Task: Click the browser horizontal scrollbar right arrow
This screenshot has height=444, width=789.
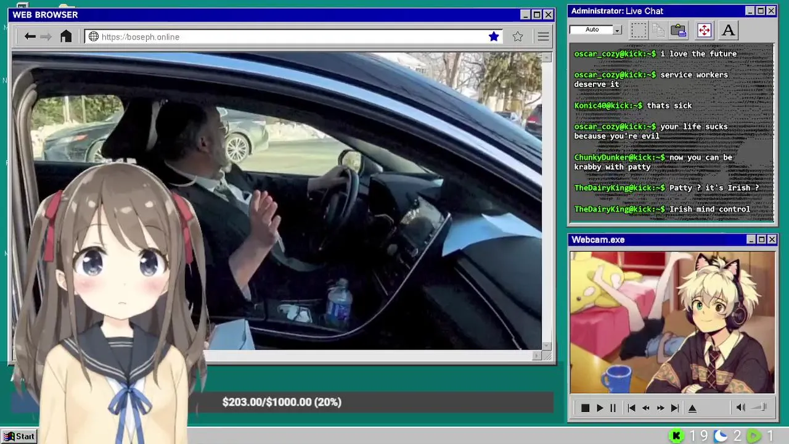Action: tap(537, 356)
